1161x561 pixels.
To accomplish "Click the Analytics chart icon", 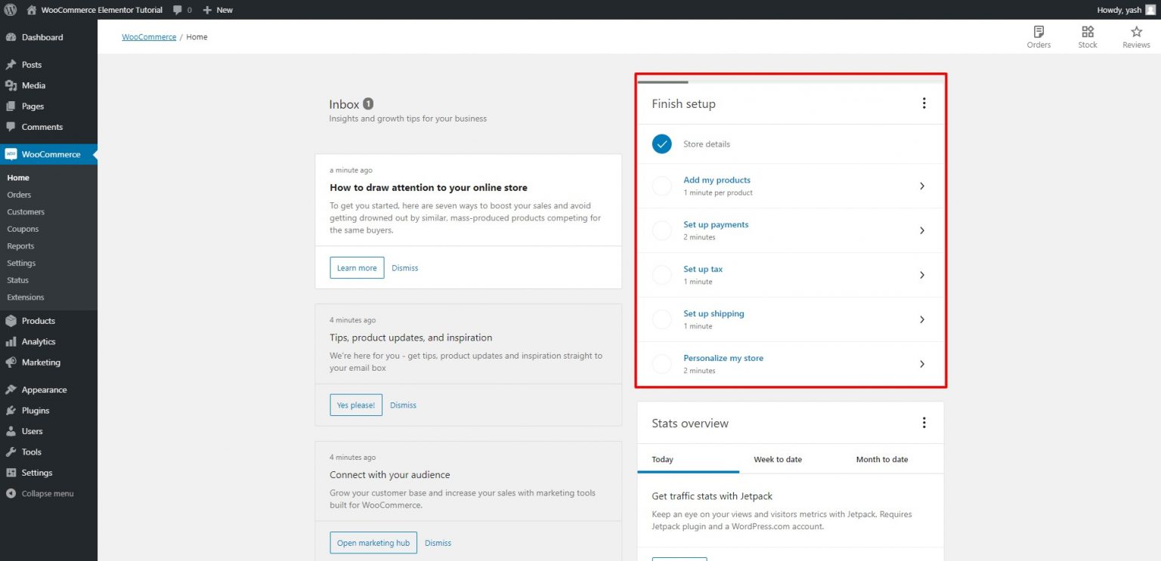I will 13,341.
